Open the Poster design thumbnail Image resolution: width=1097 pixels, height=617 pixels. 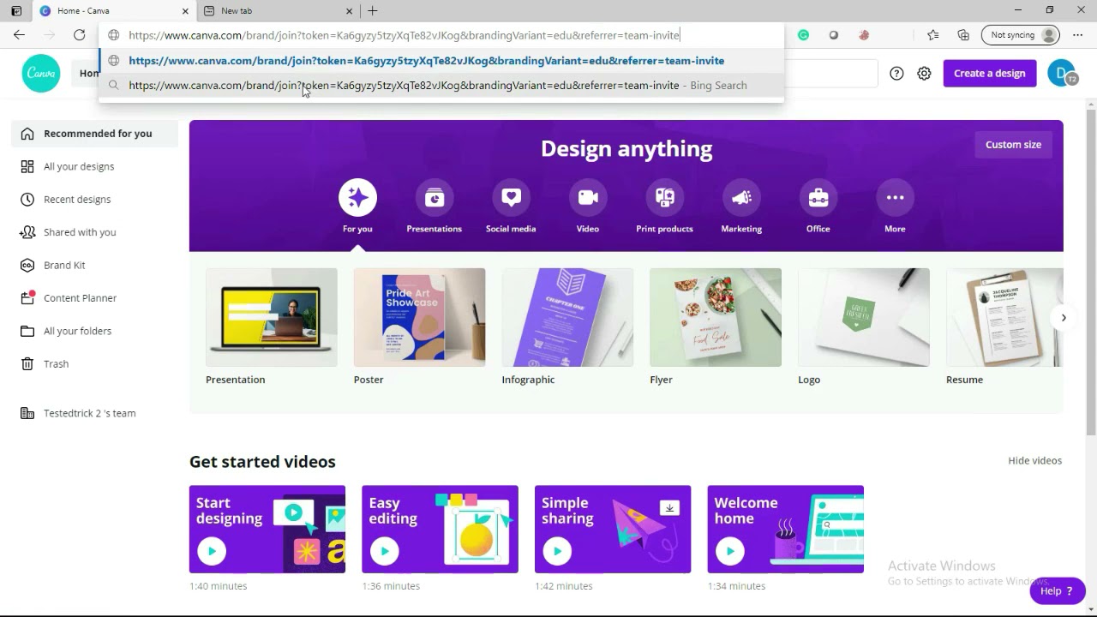tap(420, 318)
